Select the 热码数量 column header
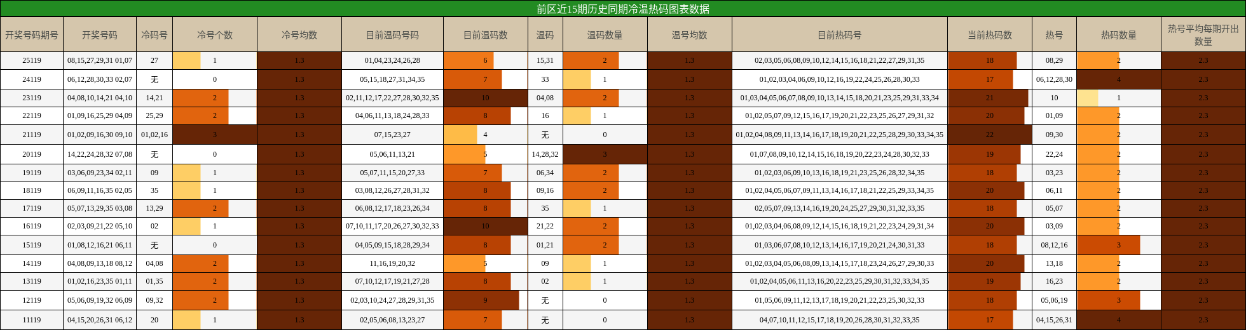Screen dimensions: 1246x330 tap(1119, 35)
